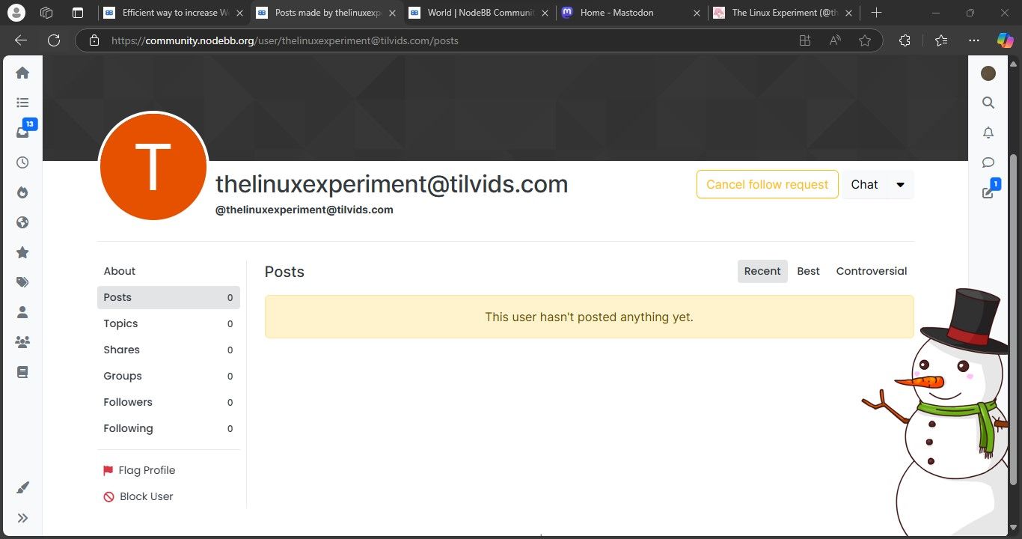Open the Favorites list icon in toolbar

point(941,40)
